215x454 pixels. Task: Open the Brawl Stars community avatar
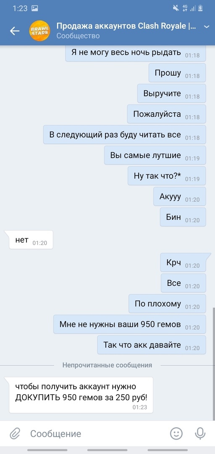pos(39,31)
